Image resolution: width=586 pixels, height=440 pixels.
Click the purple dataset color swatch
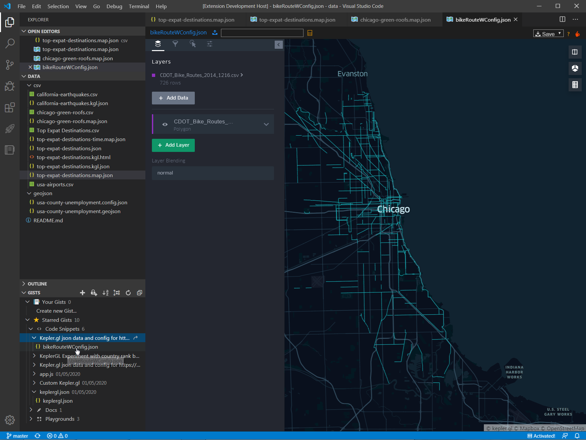coord(154,75)
